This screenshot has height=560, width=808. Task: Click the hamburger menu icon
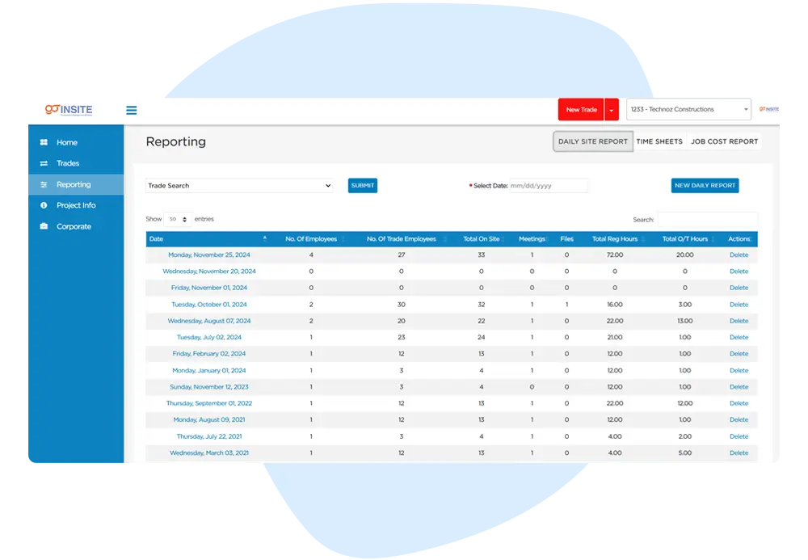132,111
